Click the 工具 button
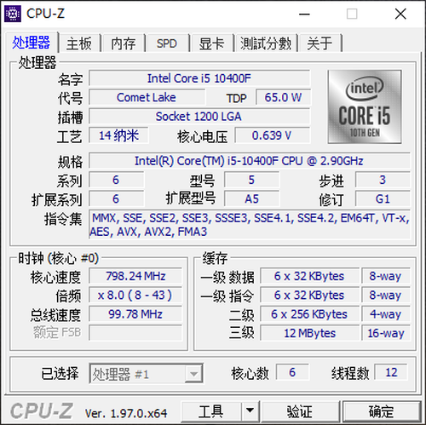This screenshot has width=426, height=425. [211, 411]
